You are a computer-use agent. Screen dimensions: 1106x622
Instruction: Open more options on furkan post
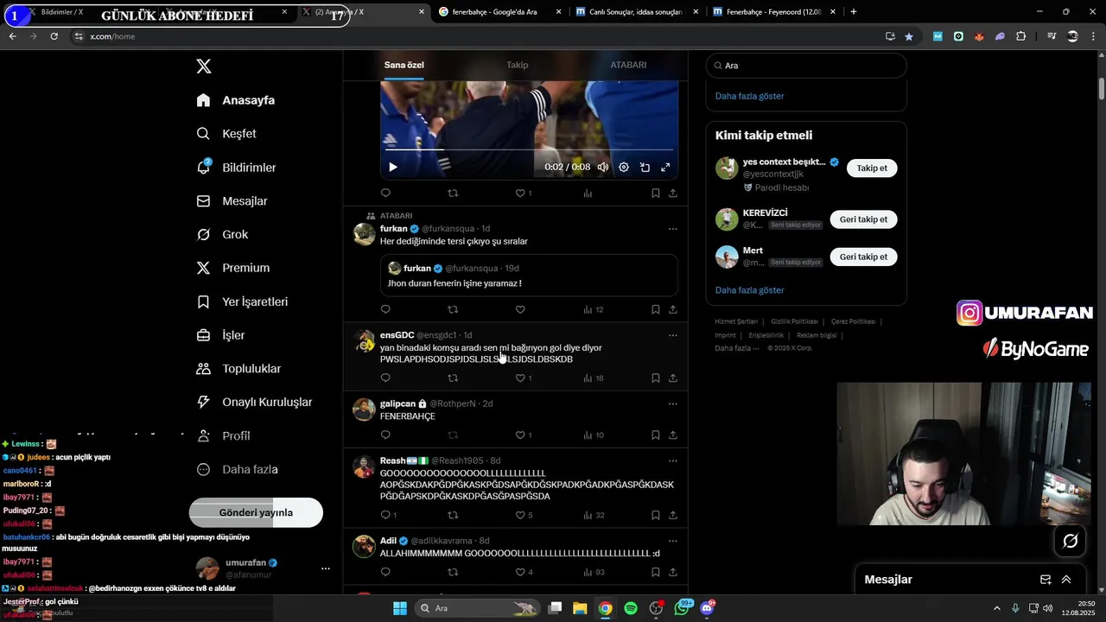click(x=673, y=229)
